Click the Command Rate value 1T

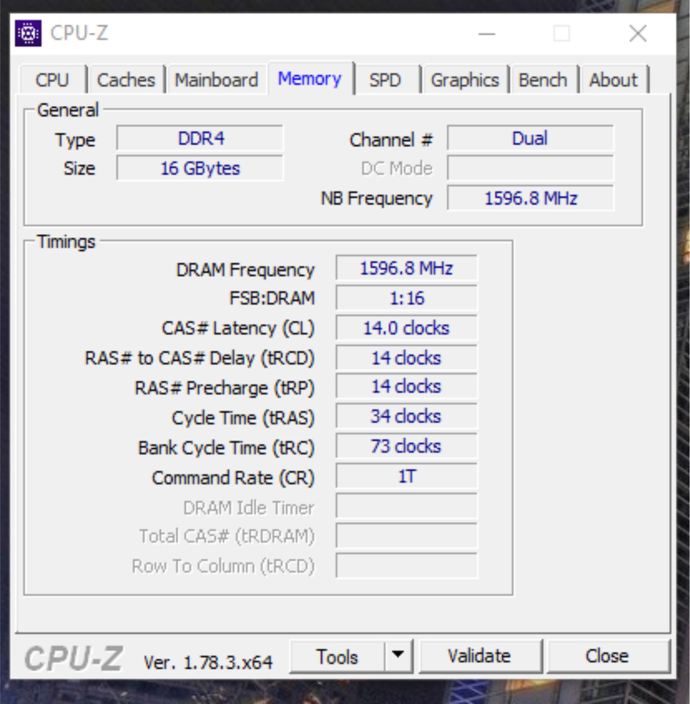406,476
